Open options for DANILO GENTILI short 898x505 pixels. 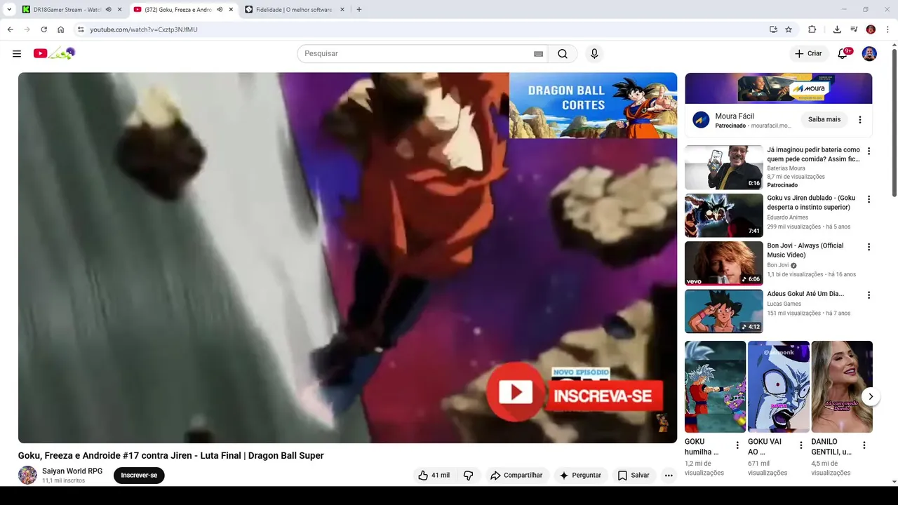[864, 445]
